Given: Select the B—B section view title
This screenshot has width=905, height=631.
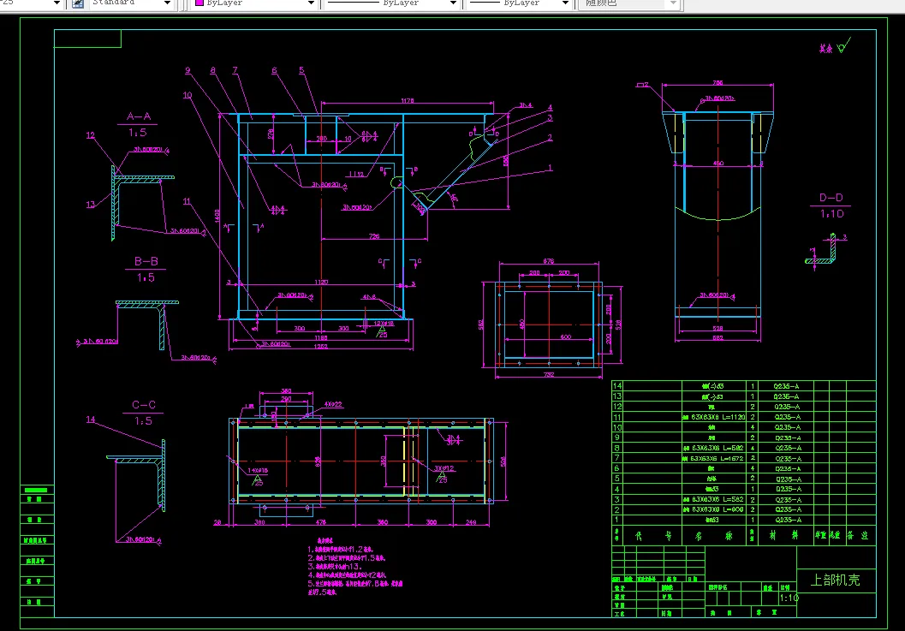Looking at the screenshot, I should point(146,261).
